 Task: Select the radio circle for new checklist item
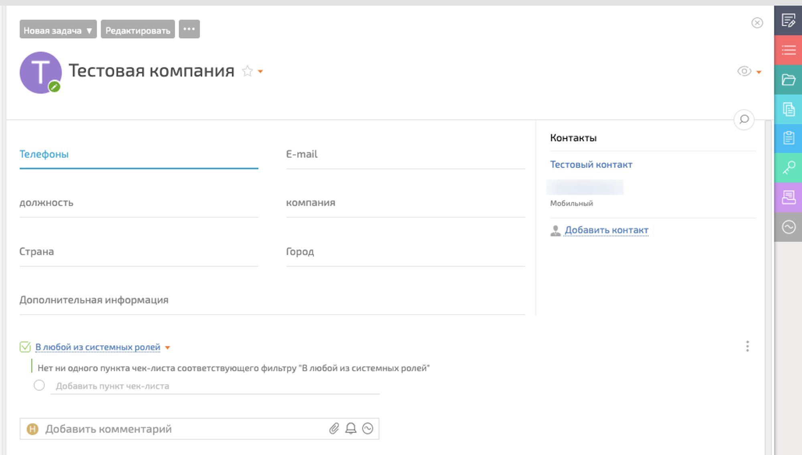(39, 385)
